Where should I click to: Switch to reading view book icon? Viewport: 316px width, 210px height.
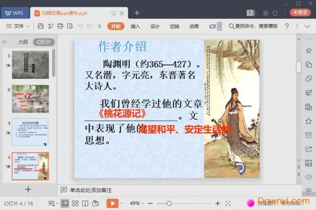tap(85, 203)
